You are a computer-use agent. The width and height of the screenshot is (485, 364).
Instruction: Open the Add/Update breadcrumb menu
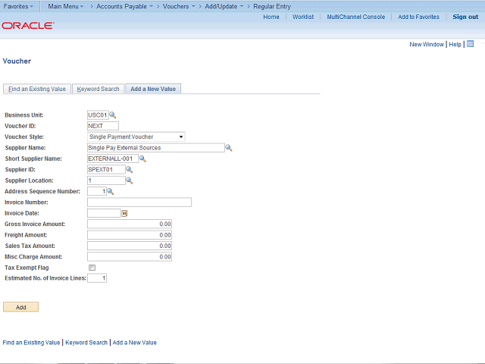(x=224, y=6)
